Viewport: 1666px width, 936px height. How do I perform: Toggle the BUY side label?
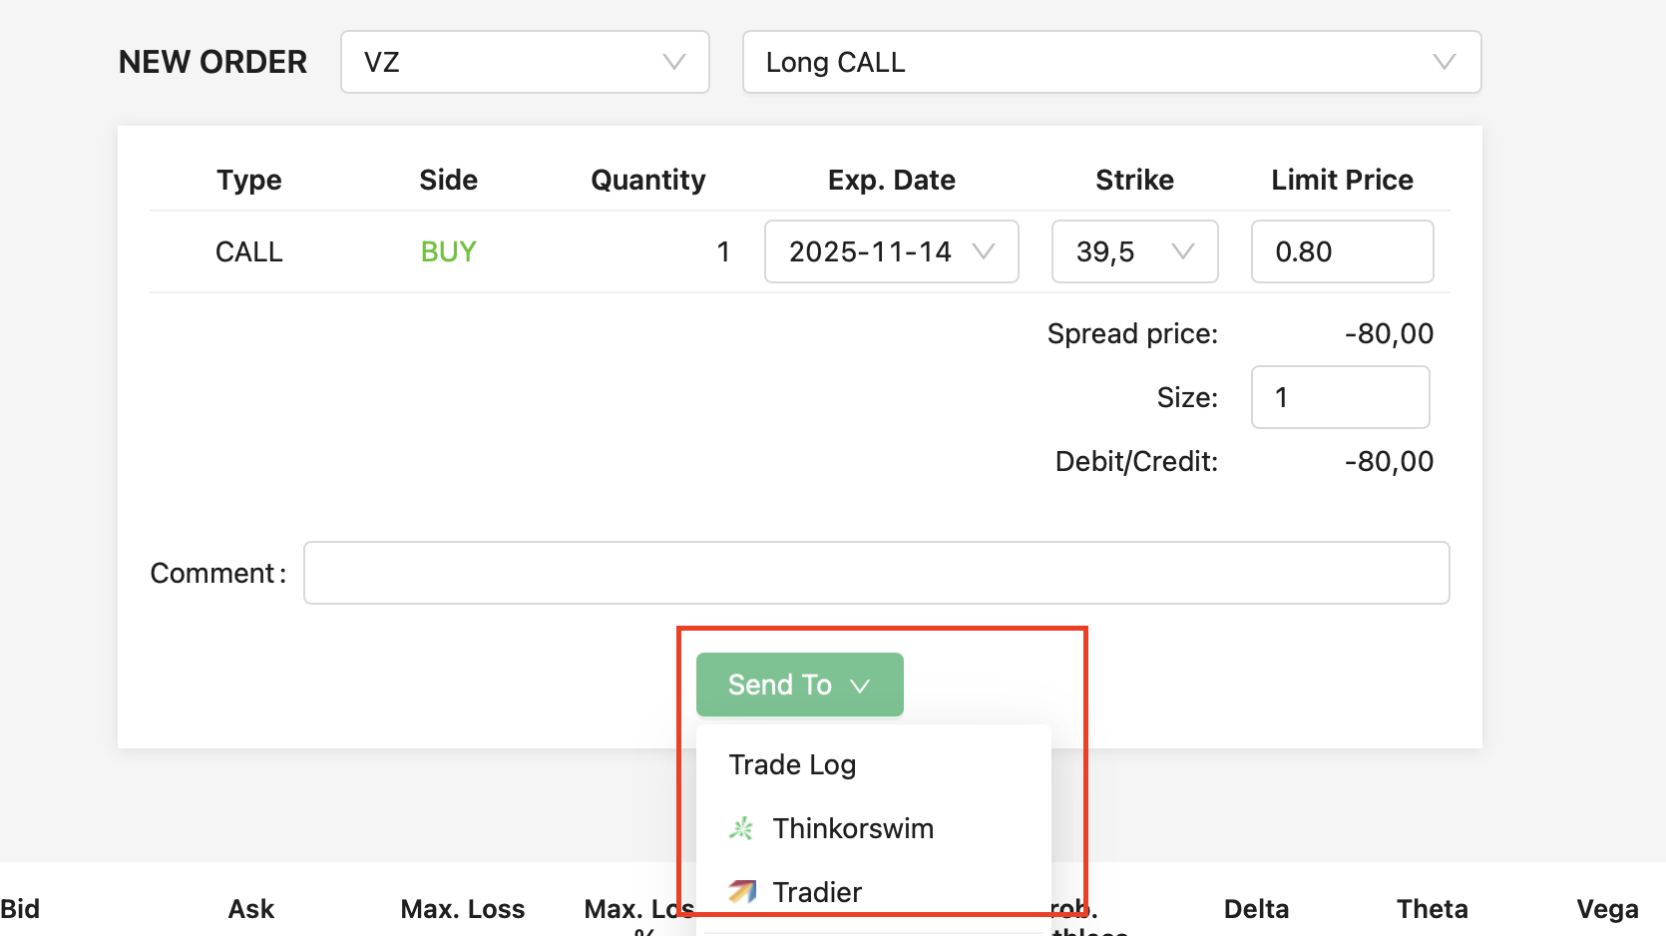[448, 251]
